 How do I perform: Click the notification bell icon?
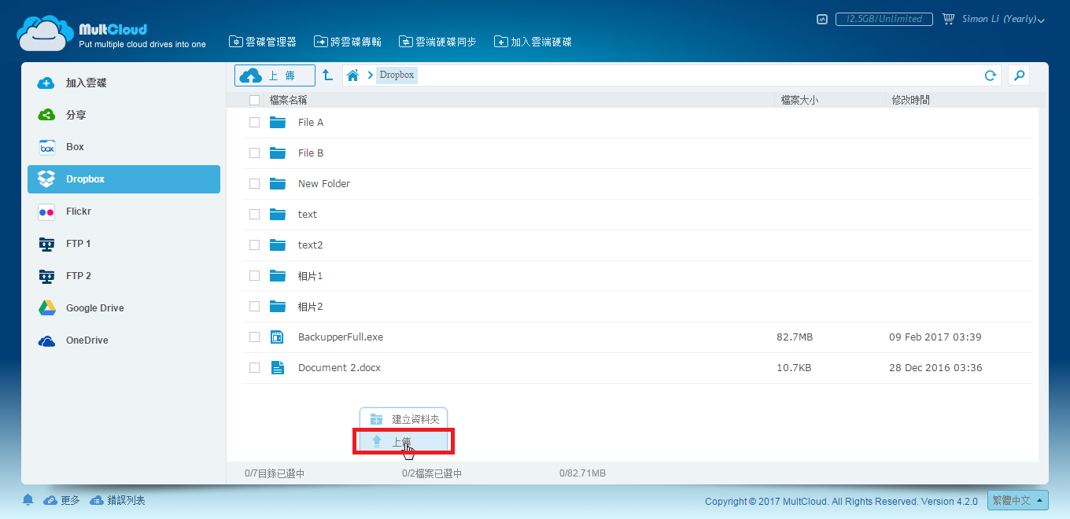28,500
